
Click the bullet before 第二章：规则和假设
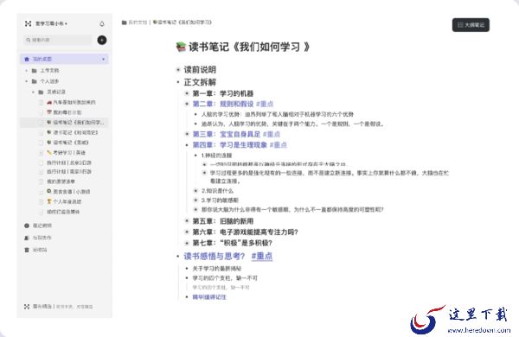point(187,104)
